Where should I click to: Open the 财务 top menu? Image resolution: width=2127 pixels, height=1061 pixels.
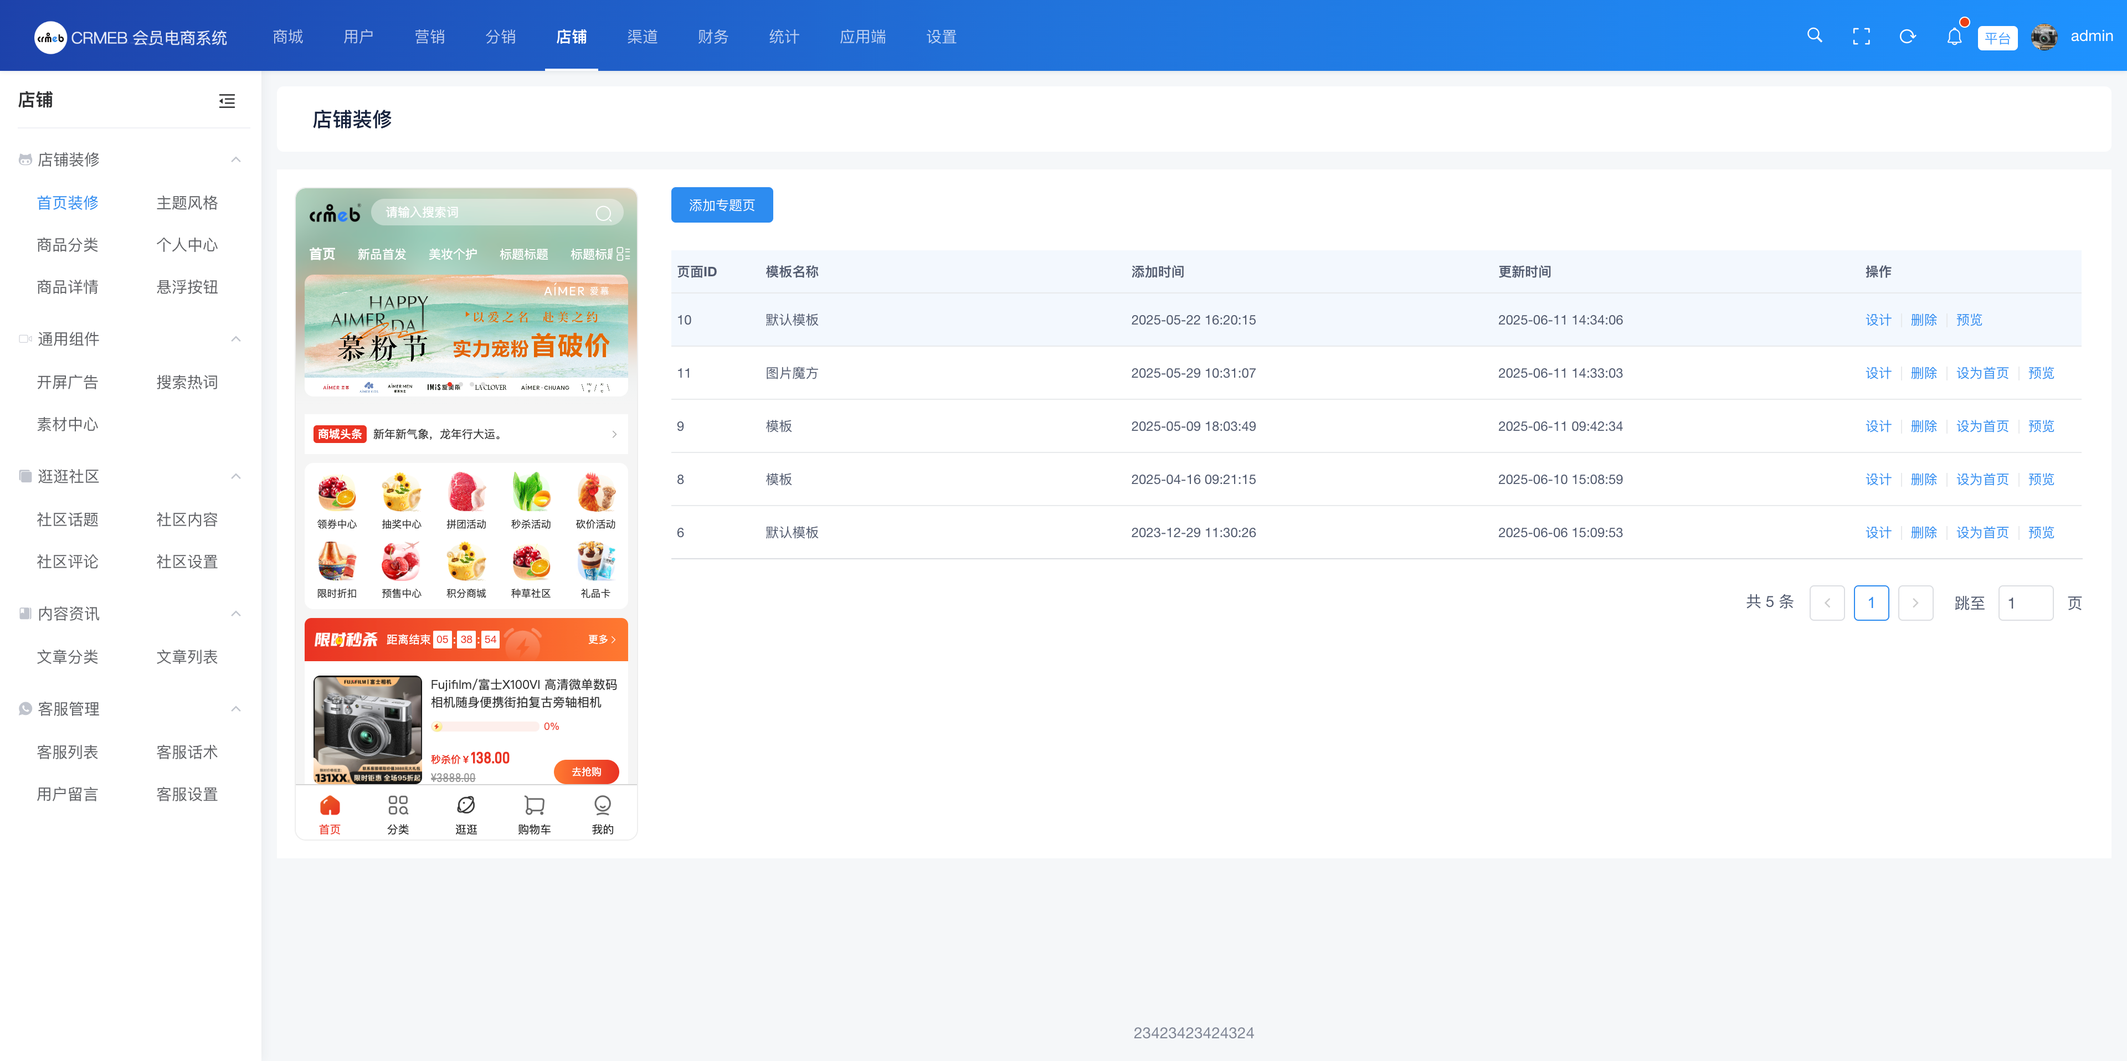click(712, 37)
